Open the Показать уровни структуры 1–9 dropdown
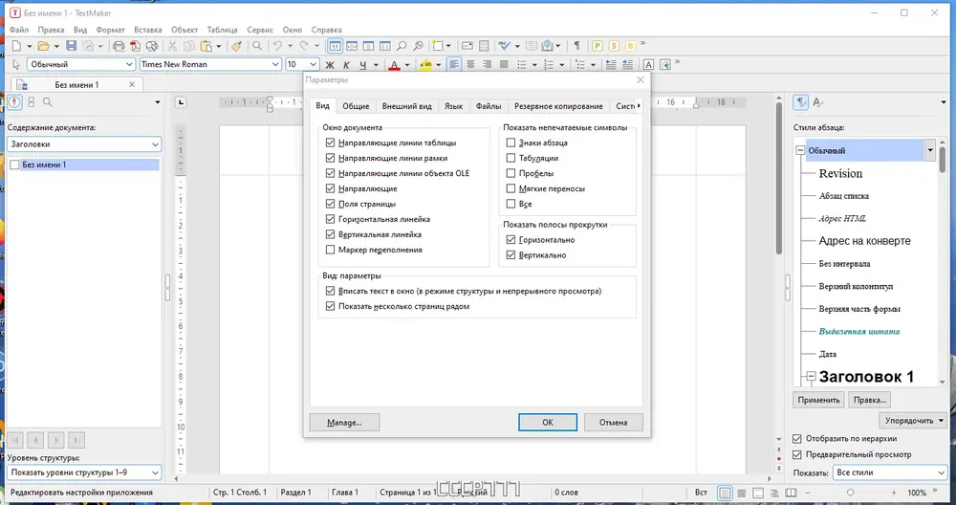The height and width of the screenshot is (505, 956). tap(85, 472)
